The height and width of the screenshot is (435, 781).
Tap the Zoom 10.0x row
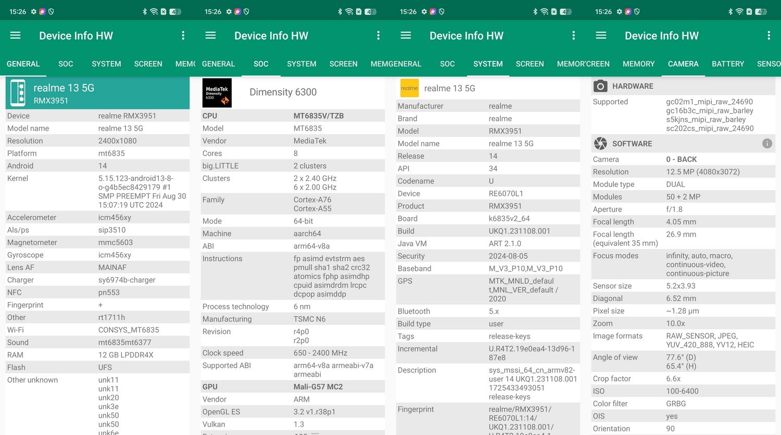(683, 324)
